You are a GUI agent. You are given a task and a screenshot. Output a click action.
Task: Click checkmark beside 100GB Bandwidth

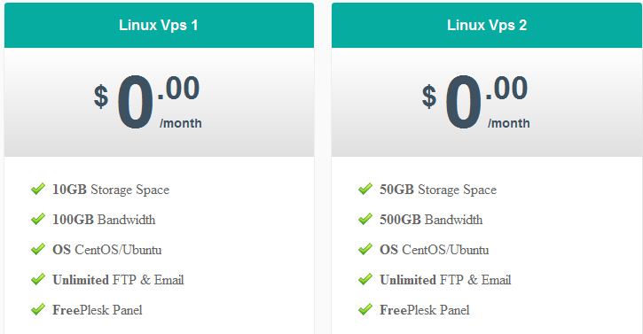pyautogui.click(x=38, y=219)
